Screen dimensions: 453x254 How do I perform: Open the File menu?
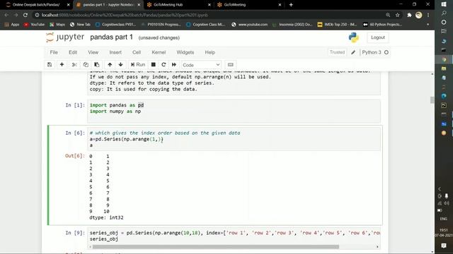click(54, 52)
